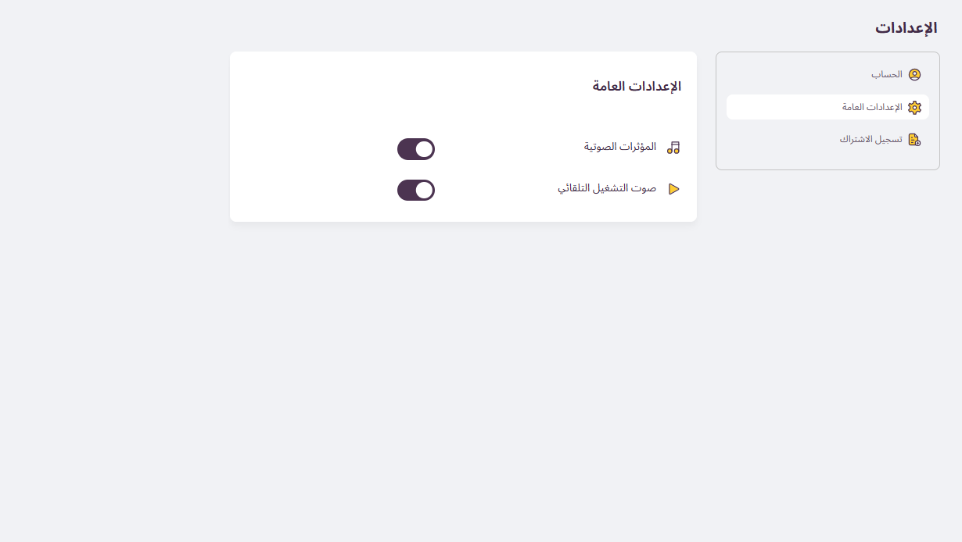Click the white knob on the sound effects switch
Viewport: 962px width, 542px height.
[x=424, y=149]
